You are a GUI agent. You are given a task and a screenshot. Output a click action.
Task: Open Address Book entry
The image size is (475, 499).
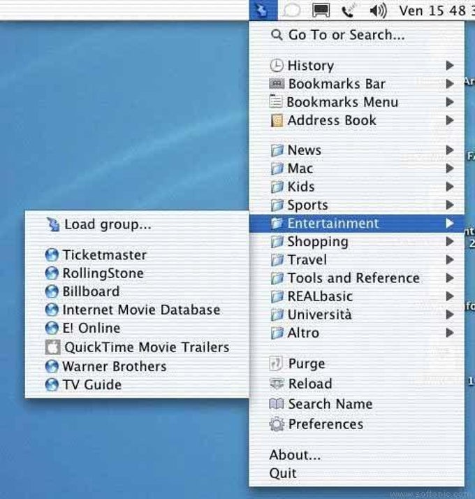pos(332,120)
